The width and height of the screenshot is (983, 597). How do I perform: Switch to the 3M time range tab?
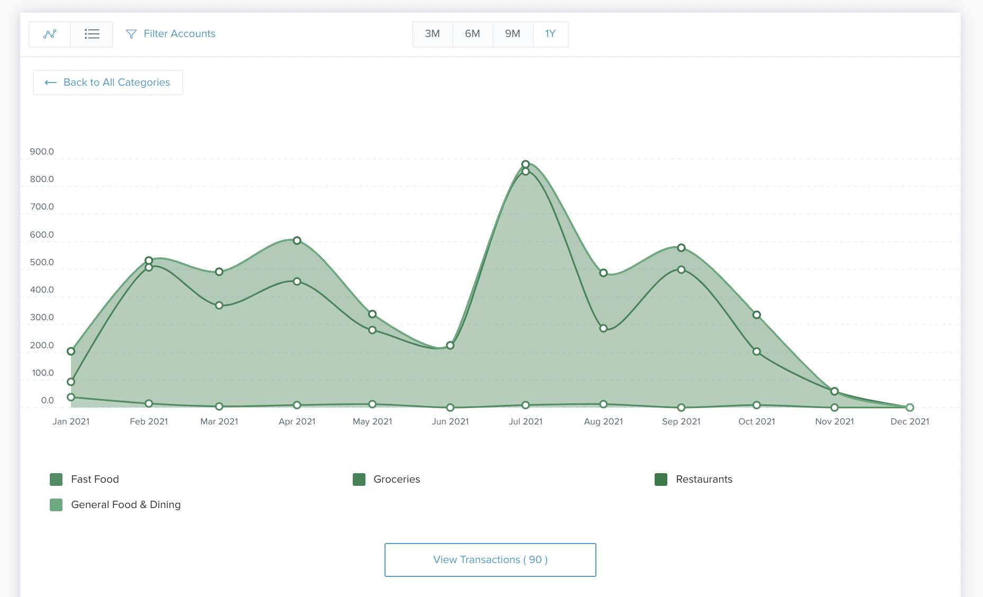[432, 34]
